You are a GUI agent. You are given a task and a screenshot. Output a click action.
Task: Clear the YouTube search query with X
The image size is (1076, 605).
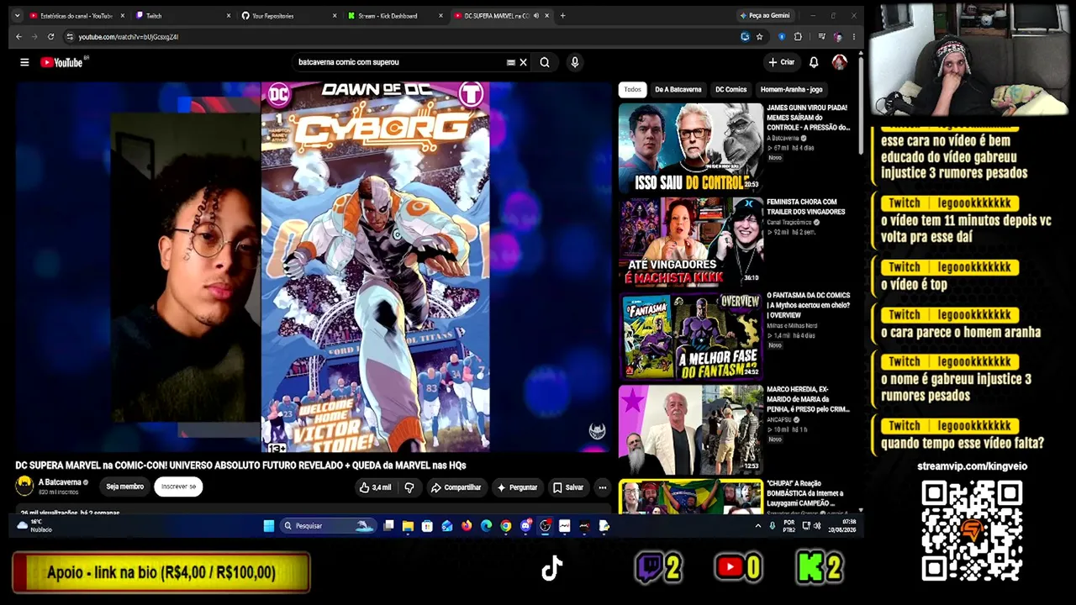click(x=523, y=62)
